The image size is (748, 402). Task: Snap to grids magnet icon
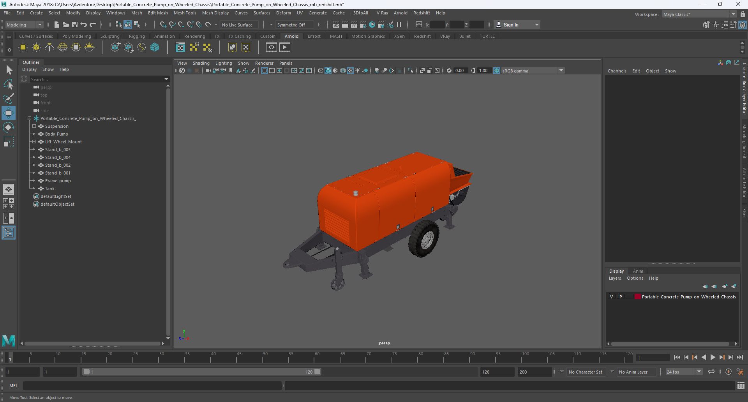coord(163,25)
